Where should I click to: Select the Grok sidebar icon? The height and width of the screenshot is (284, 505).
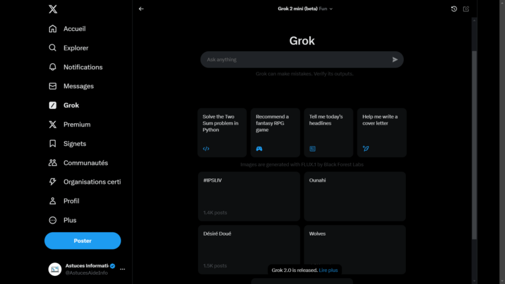pos(53,105)
